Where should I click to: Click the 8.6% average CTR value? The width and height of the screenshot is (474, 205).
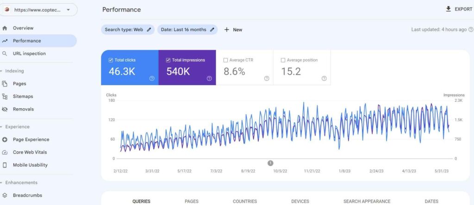click(234, 72)
